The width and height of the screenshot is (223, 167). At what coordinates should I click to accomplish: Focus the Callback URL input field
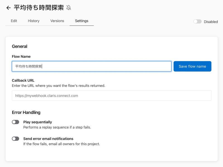click(x=112, y=96)
